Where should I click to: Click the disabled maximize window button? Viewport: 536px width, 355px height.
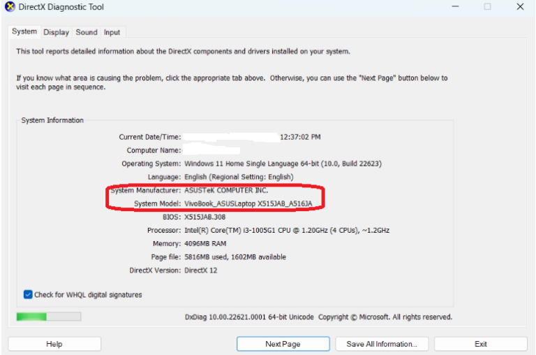tap(487, 6)
